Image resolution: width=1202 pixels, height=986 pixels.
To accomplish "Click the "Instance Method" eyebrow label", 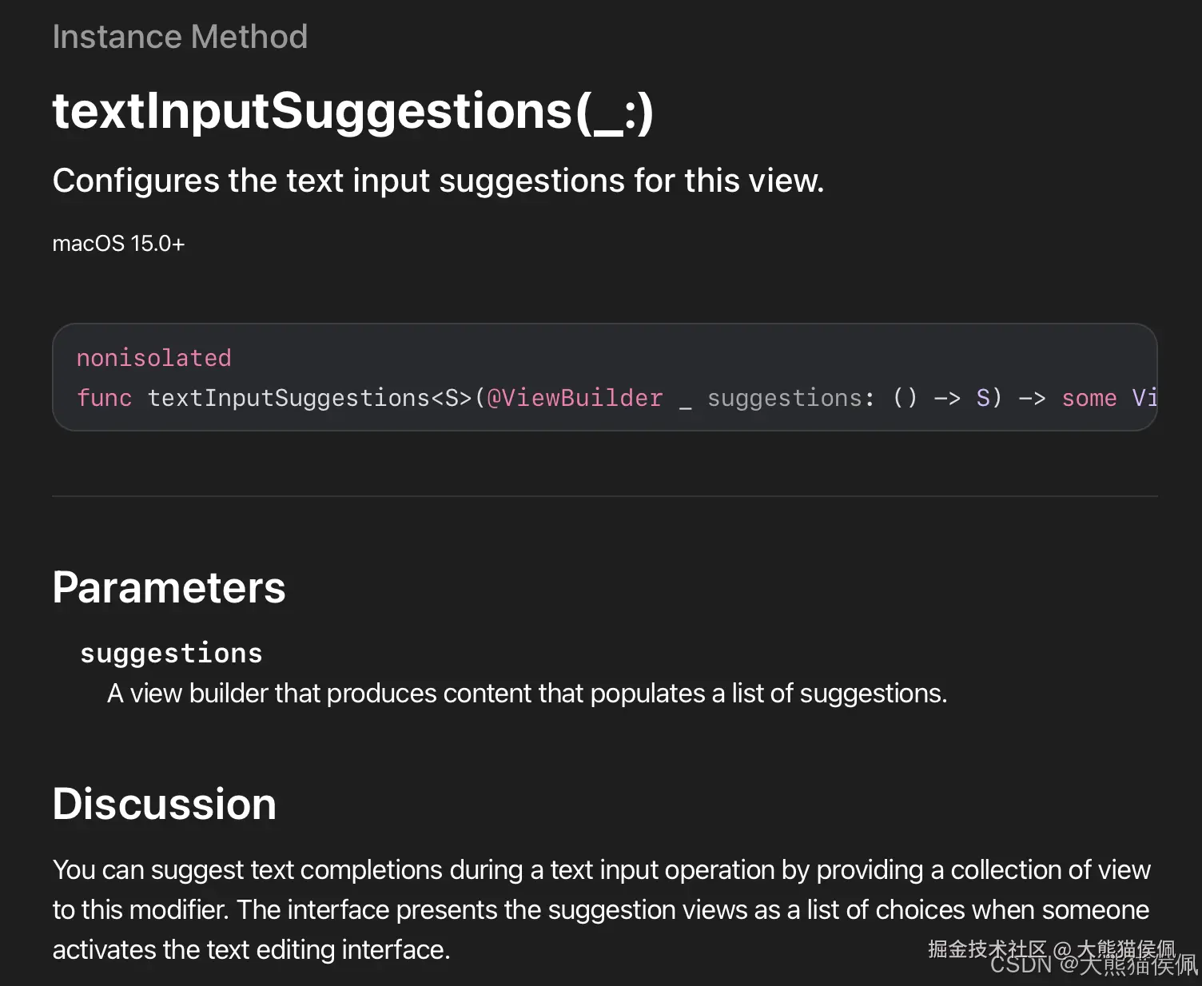I will 180,37.
